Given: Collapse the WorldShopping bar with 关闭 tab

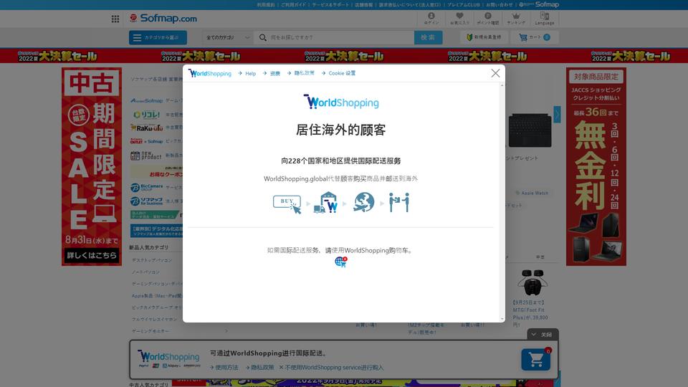Looking at the screenshot, I should pyautogui.click(x=543, y=335).
